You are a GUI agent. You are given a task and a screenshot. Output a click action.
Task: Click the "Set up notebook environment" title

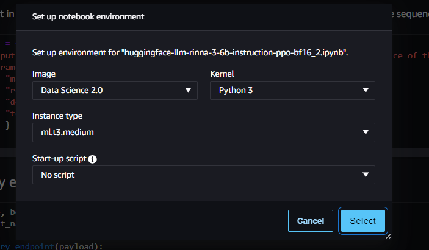(88, 16)
